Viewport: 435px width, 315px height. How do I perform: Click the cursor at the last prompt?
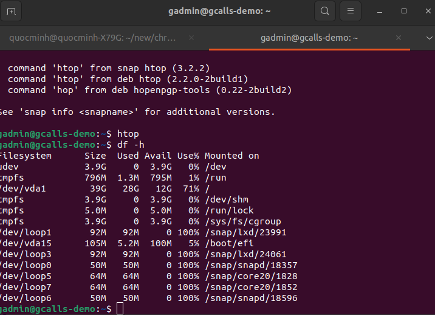pos(120,310)
